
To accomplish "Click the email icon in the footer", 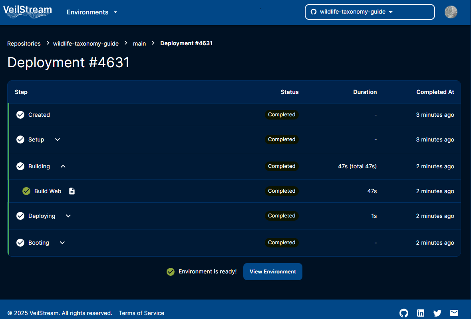I will (x=454, y=313).
